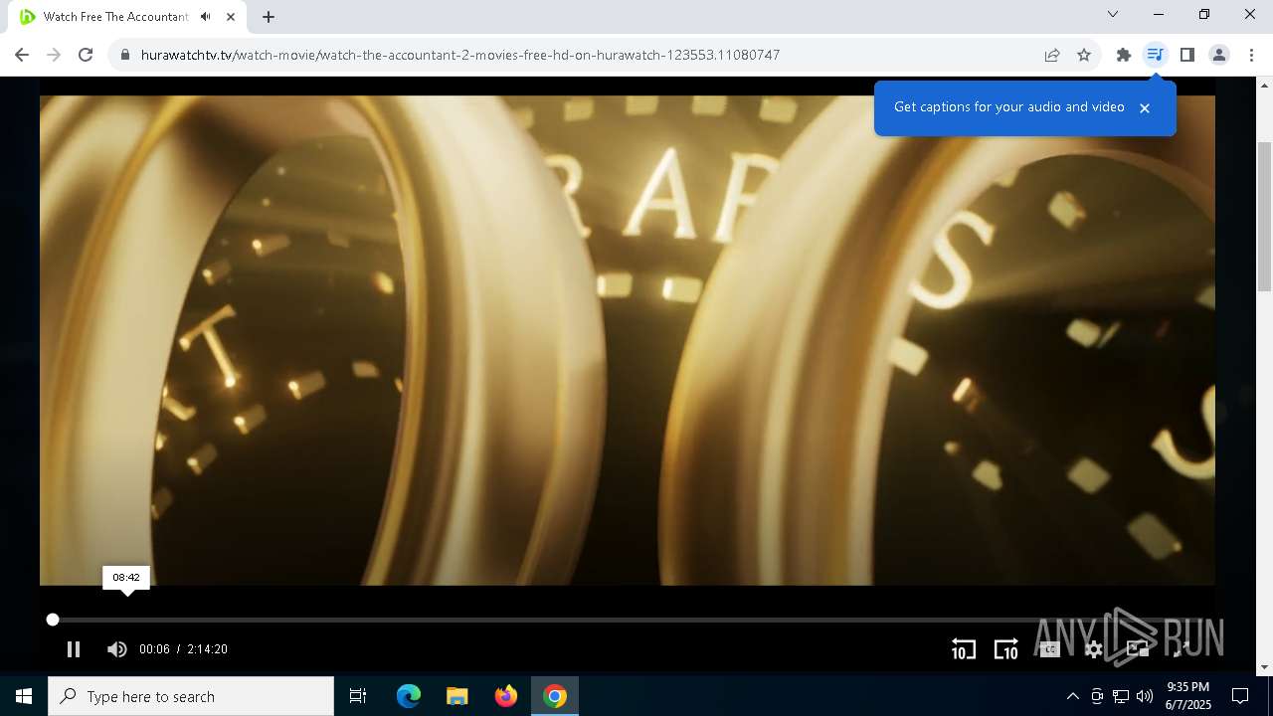Click the video progress bar

[x=627, y=620]
